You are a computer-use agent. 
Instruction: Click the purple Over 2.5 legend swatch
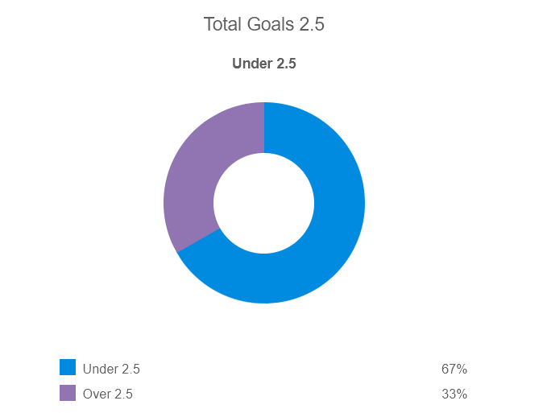click(x=68, y=393)
